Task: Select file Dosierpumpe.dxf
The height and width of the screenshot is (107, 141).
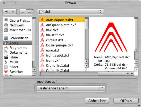Action: tap(62, 45)
